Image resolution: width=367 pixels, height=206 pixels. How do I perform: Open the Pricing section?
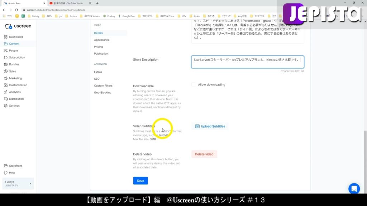pos(98,47)
